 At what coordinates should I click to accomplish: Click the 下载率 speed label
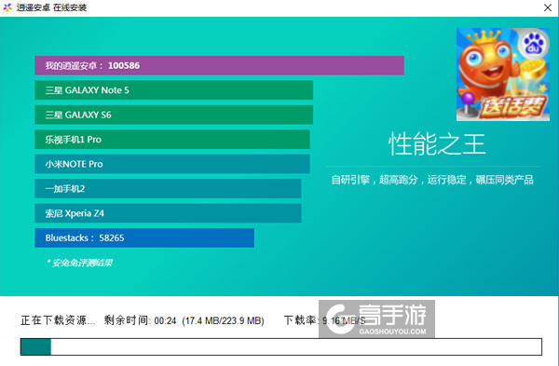click(301, 320)
